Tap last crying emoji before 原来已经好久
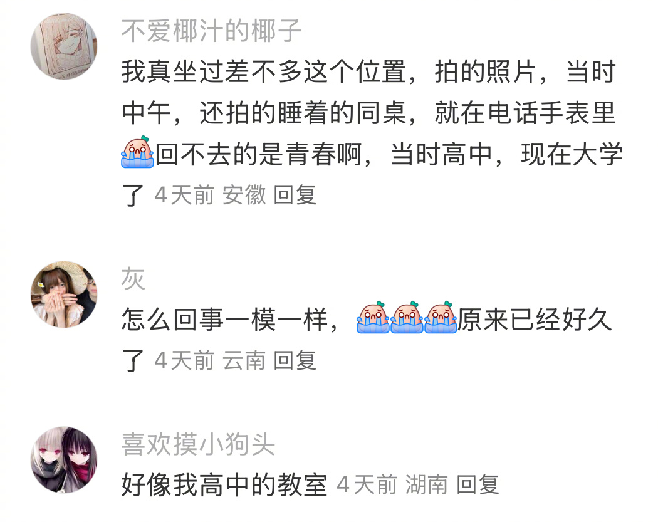 click(x=441, y=317)
